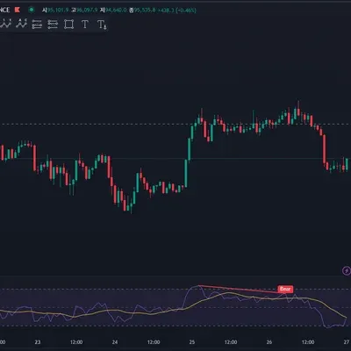Click the date label 27 on time axis
The height and width of the screenshot is (351, 351).
pyautogui.click(x=347, y=342)
